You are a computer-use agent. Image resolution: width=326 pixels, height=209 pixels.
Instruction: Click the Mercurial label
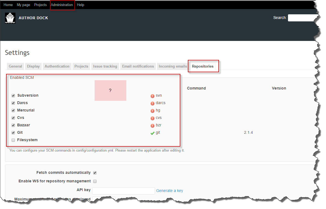[x=26, y=110]
